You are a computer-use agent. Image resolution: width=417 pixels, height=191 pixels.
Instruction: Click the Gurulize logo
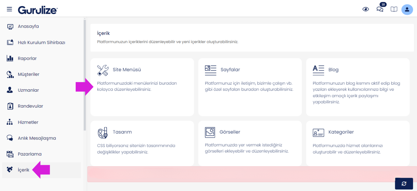[38, 10]
